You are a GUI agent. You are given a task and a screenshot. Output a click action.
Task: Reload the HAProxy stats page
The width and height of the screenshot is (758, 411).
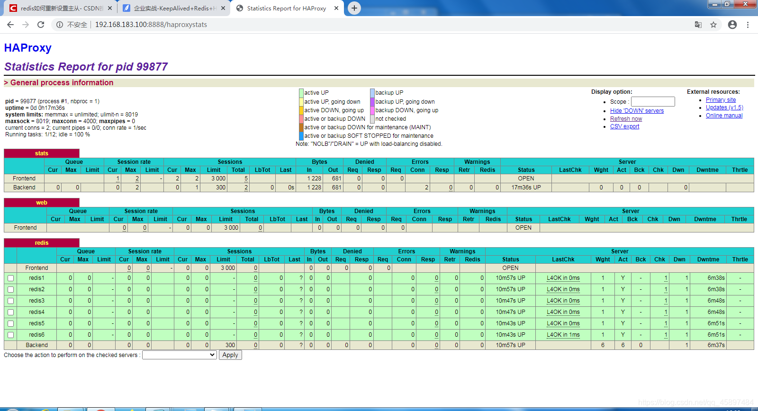(41, 25)
